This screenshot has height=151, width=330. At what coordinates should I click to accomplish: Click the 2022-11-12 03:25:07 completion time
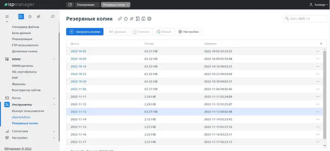[218, 104]
